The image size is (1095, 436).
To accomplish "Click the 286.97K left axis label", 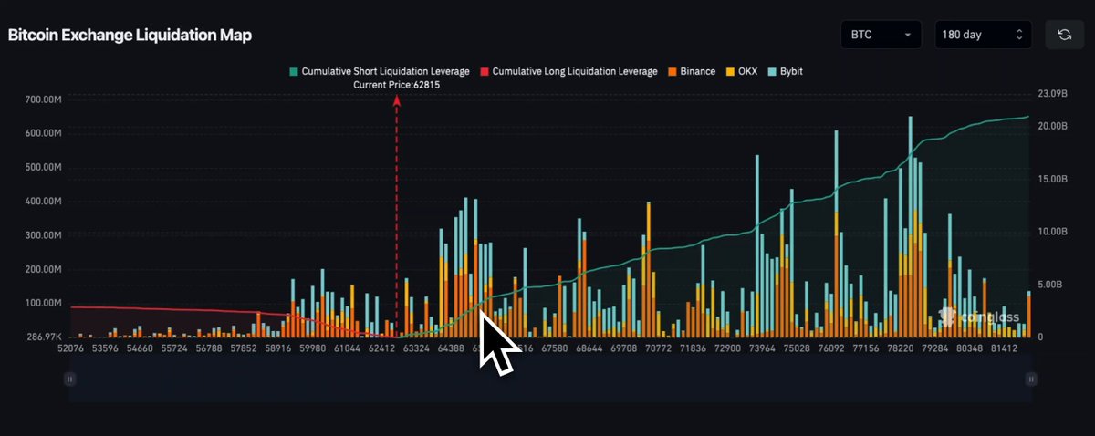I will 43,337.
